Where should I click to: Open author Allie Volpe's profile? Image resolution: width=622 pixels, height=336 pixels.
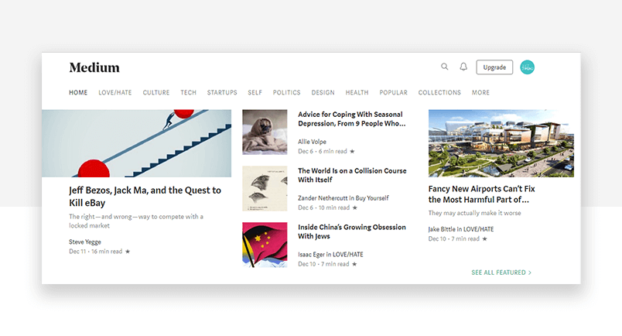click(313, 142)
